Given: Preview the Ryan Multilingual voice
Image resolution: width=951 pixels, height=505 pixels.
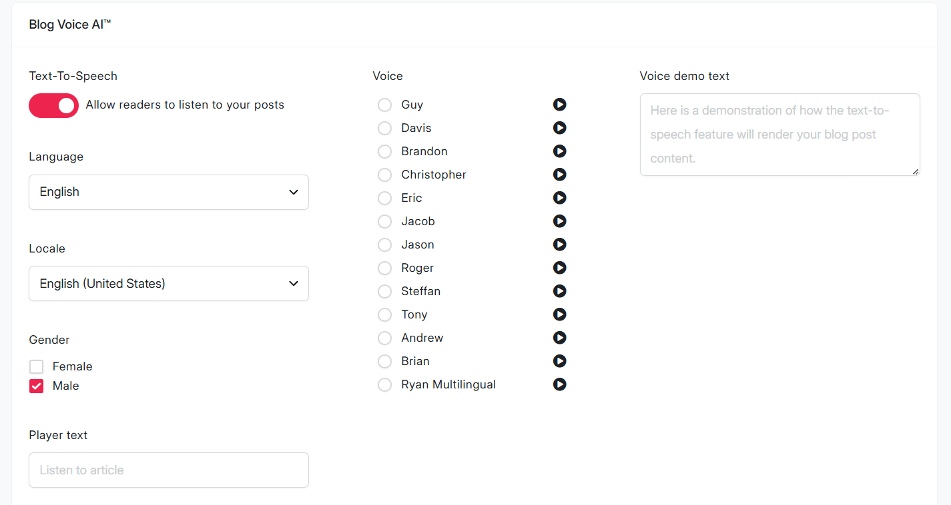Looking at the screenshot, I should [559, 384].
